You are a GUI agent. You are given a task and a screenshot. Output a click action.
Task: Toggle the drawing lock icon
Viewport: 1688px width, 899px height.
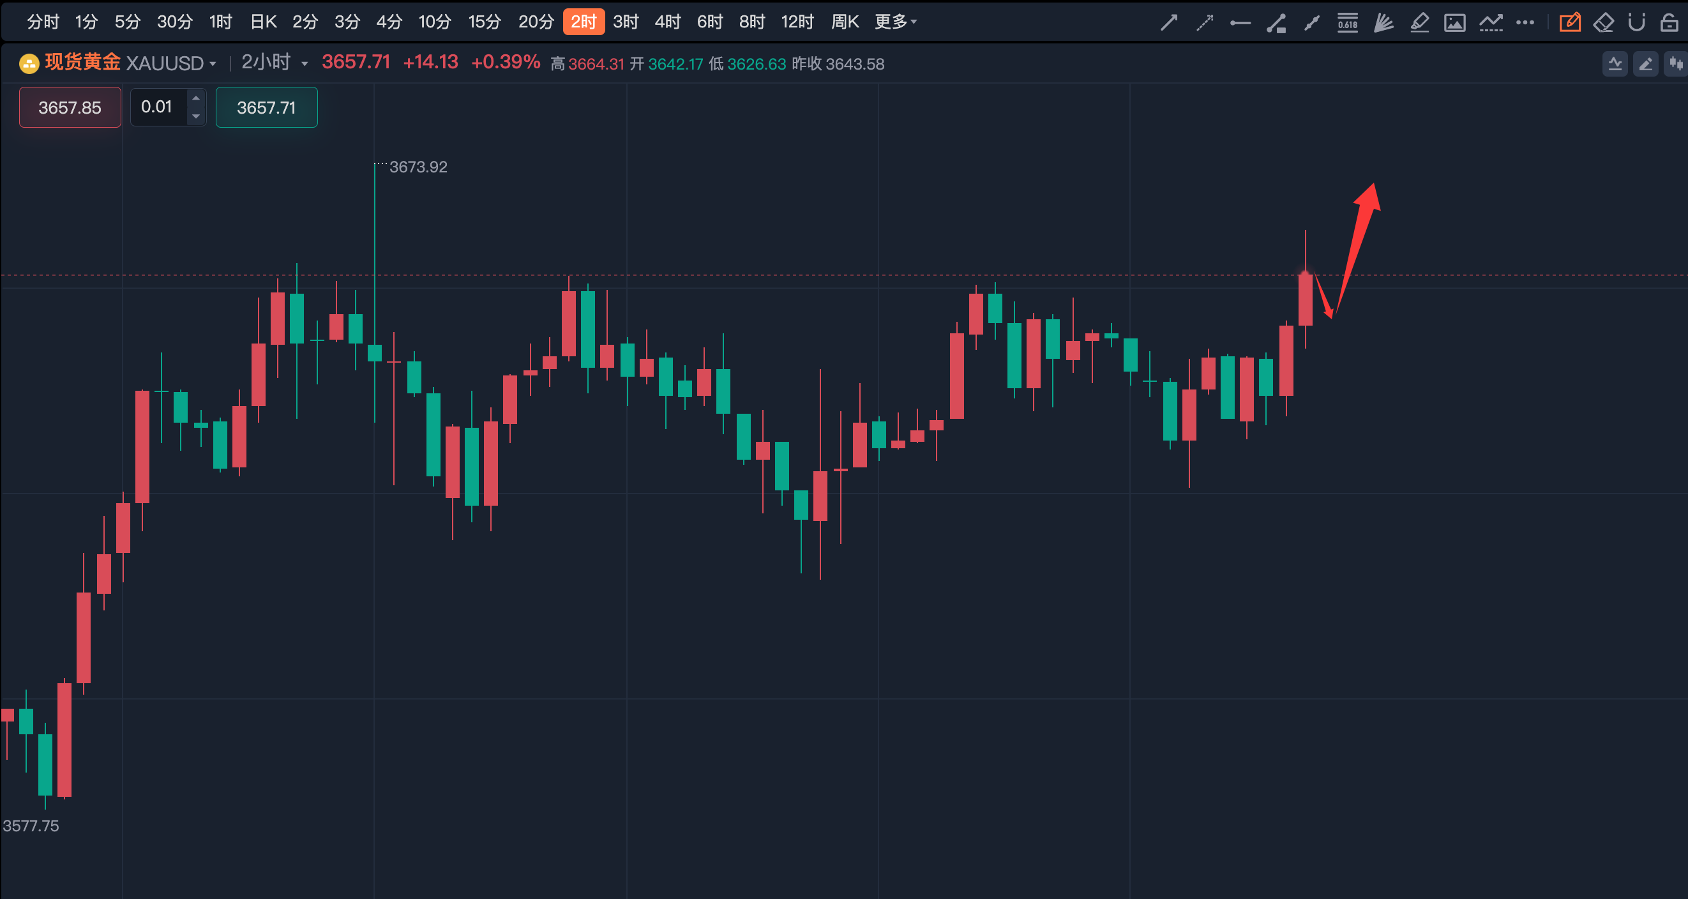click(x=1669, y=22)
